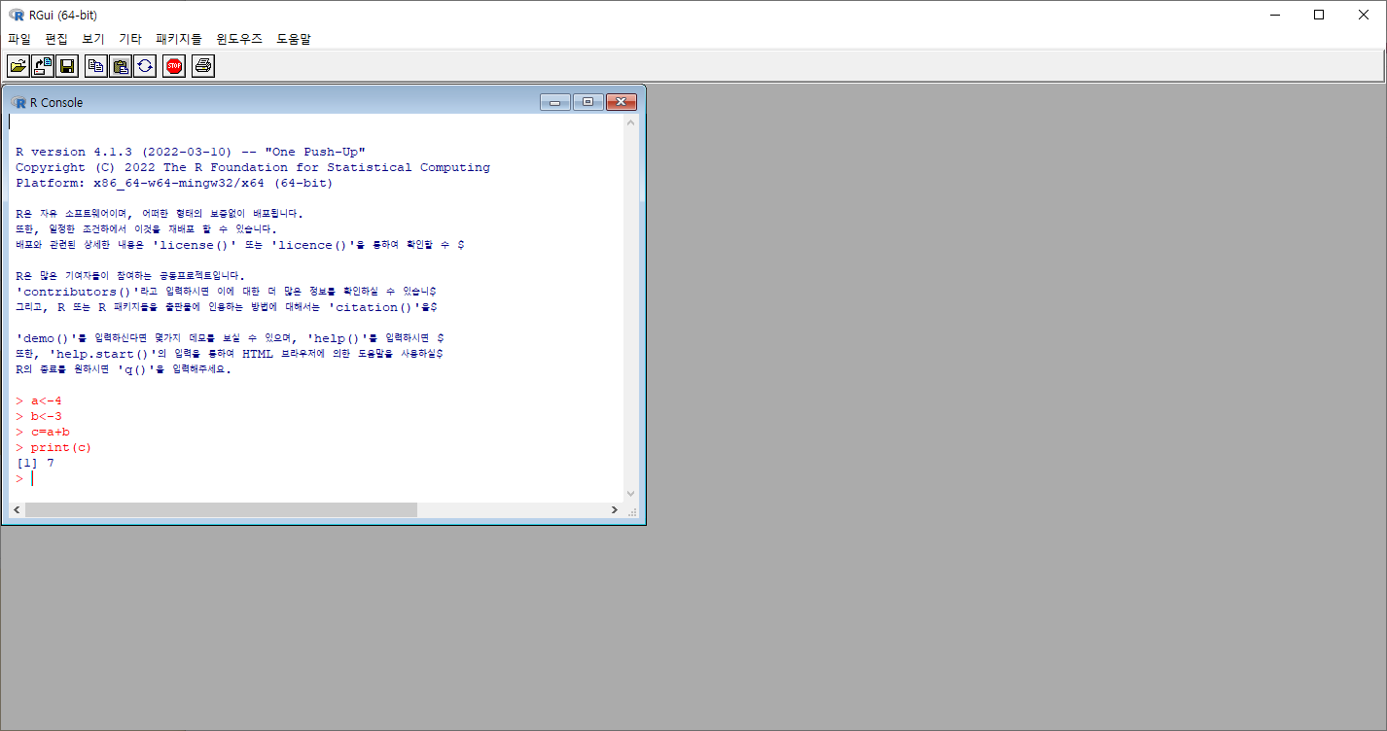Click the Save workspace floppy icon
The image size is (1387, 731).
(67, 66)
